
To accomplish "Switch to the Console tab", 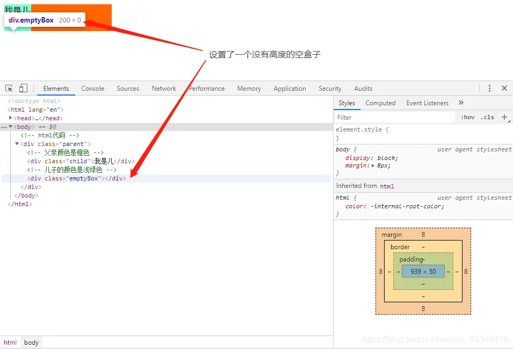I will click(x=92, y=88).
